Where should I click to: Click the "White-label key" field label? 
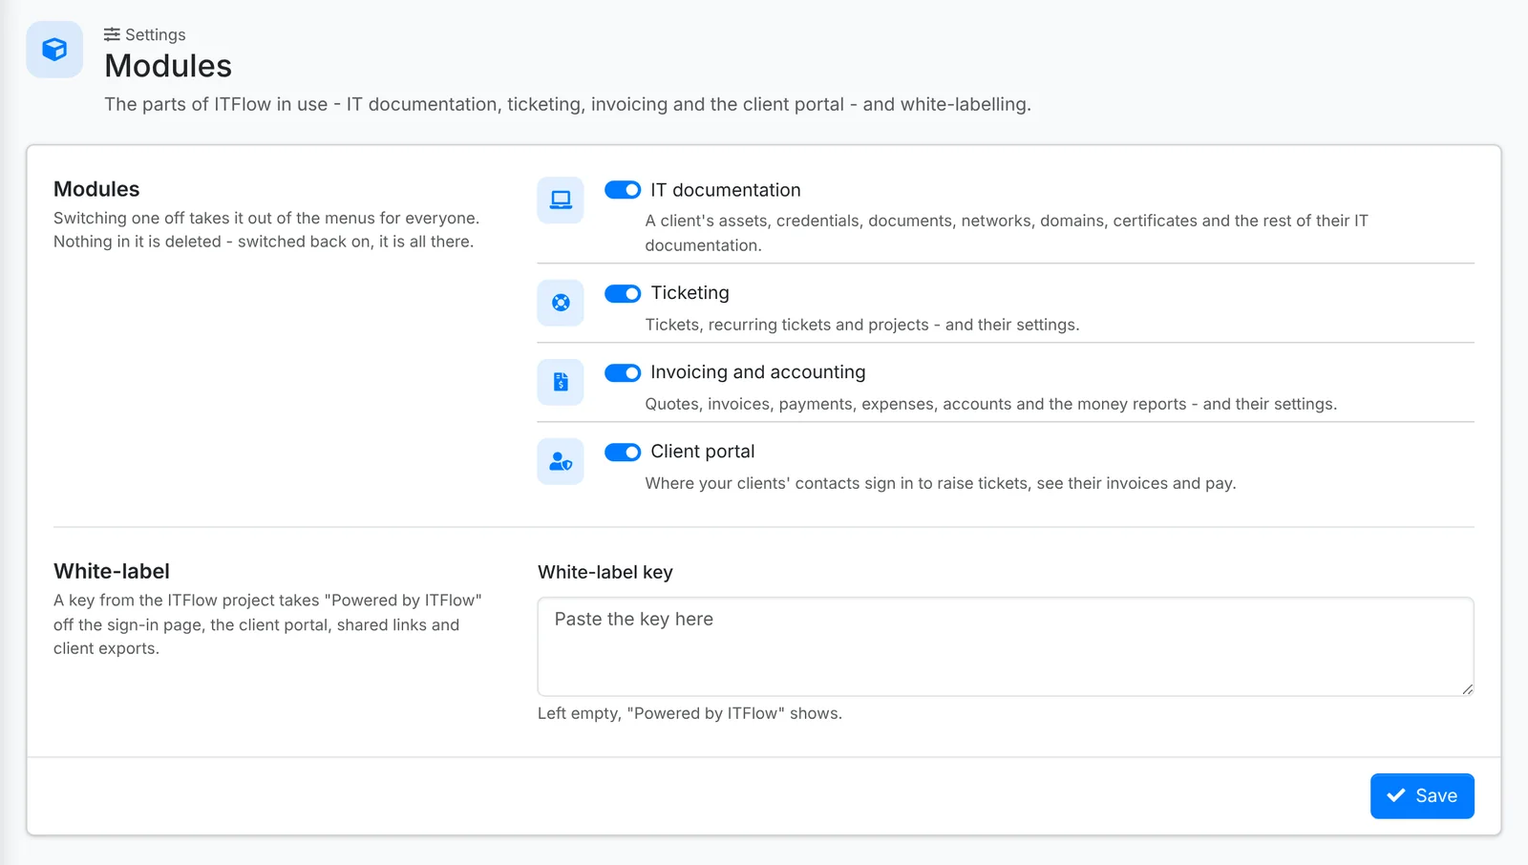pyautogui.click(x=605, y=572)
